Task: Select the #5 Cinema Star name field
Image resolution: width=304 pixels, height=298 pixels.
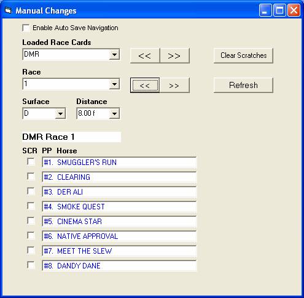Action: [119, 221]
